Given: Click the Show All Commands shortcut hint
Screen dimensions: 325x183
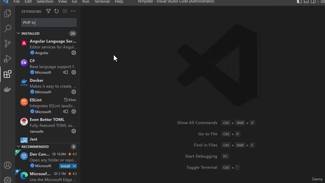Looking at the screenshot, I should coord(216,123).
